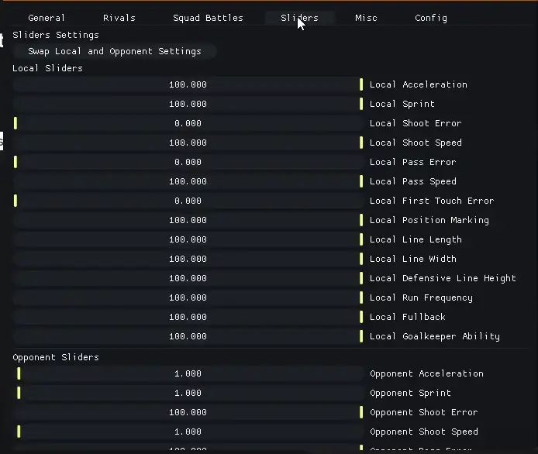Click the Local Run Frequency slider
The width and height of the screenshot is (538, 454).
(x=188, y=298)
